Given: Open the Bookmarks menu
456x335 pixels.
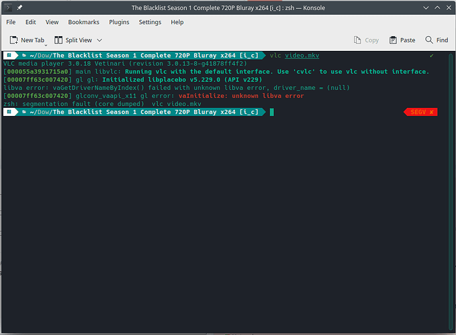Looking at the screenshot, I should (x=84, y=22).
